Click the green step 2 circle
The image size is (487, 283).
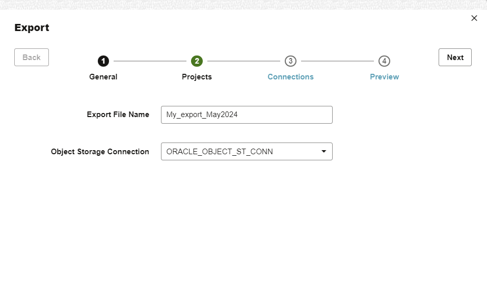[197, 61]
